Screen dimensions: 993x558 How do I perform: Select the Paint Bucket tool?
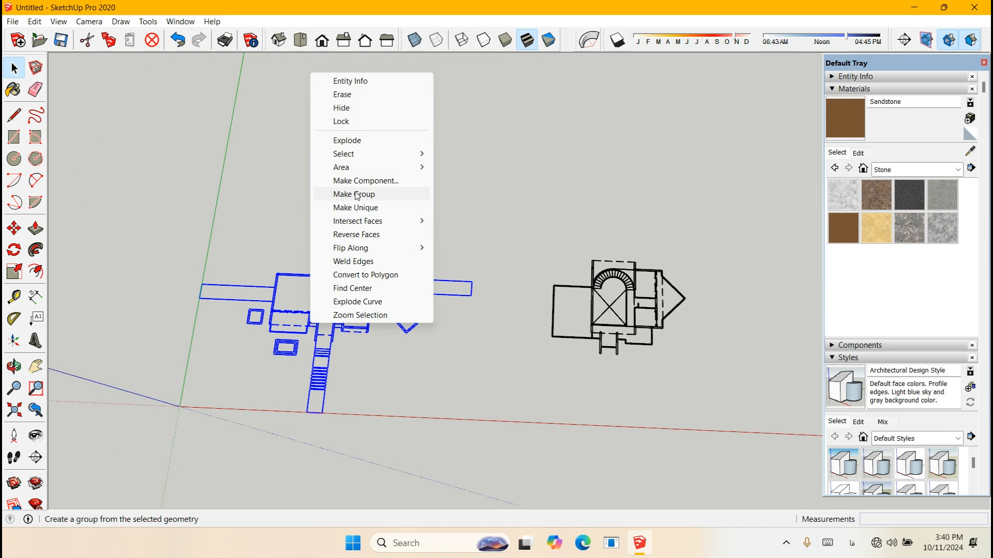[x=13, y=89]
